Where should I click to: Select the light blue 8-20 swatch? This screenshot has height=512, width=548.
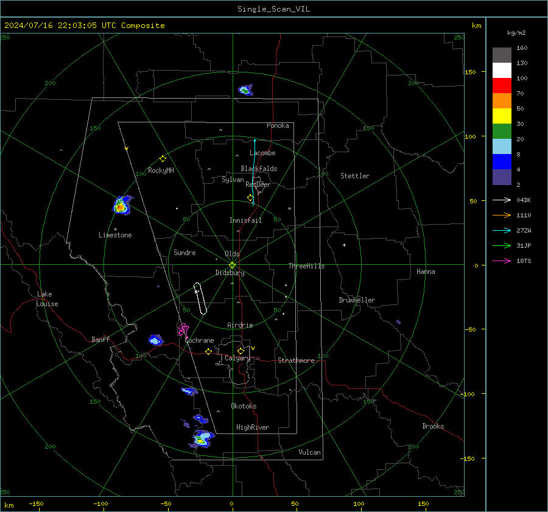502,147
